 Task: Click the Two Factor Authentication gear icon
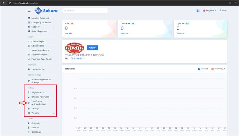pyautogui.click(x=29, y=103)
